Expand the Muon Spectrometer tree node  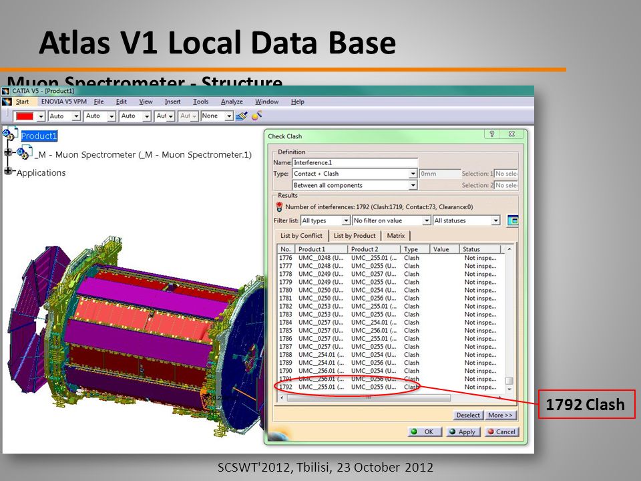[x=7, y=152]
